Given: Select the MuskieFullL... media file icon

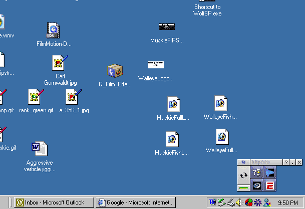Looking at the screenshot, I should [173, 104].
